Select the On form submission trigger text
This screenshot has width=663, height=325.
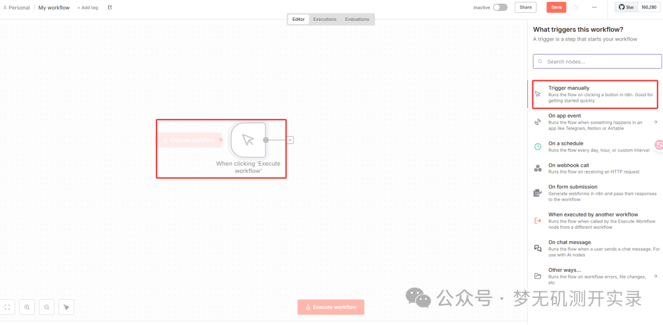coord(573,187)
